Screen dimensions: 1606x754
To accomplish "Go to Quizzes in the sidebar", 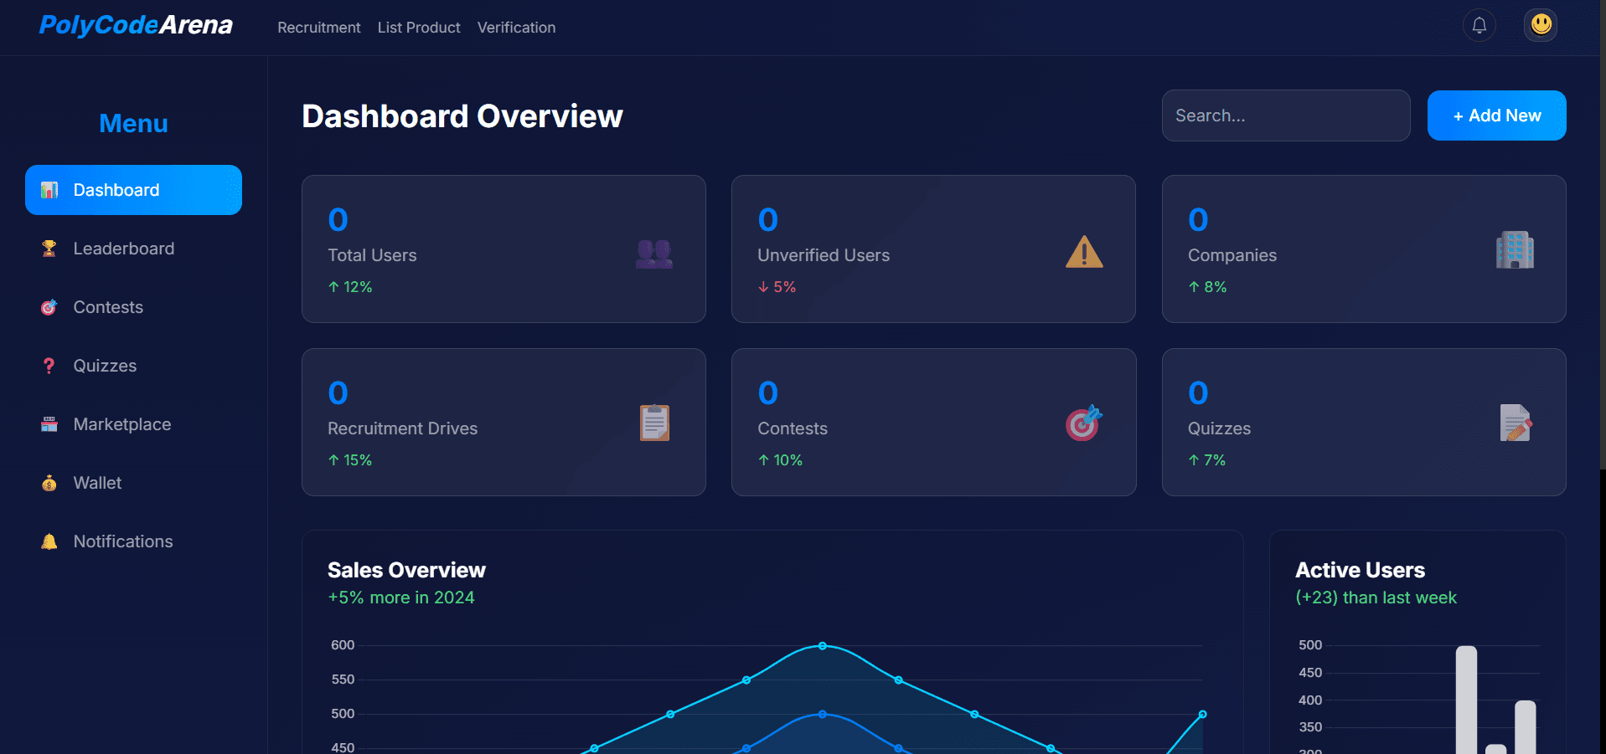I will tap(105, 366).
